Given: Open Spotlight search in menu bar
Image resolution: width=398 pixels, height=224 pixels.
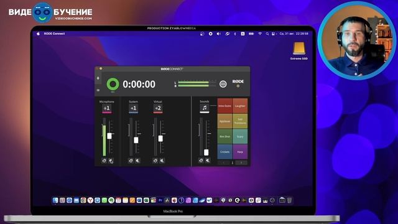Looking at the screenshot, I should [267, 34].
